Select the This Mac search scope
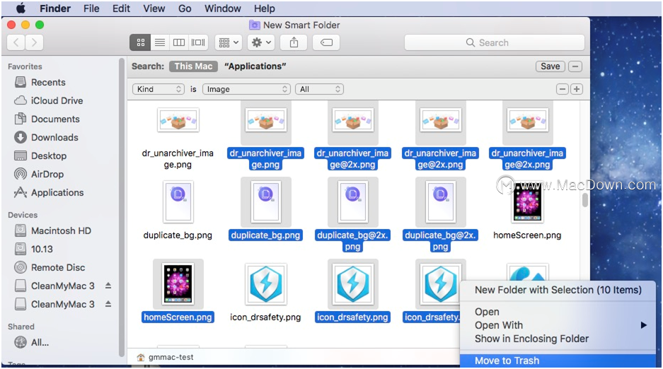 click(x=193, y=66)
